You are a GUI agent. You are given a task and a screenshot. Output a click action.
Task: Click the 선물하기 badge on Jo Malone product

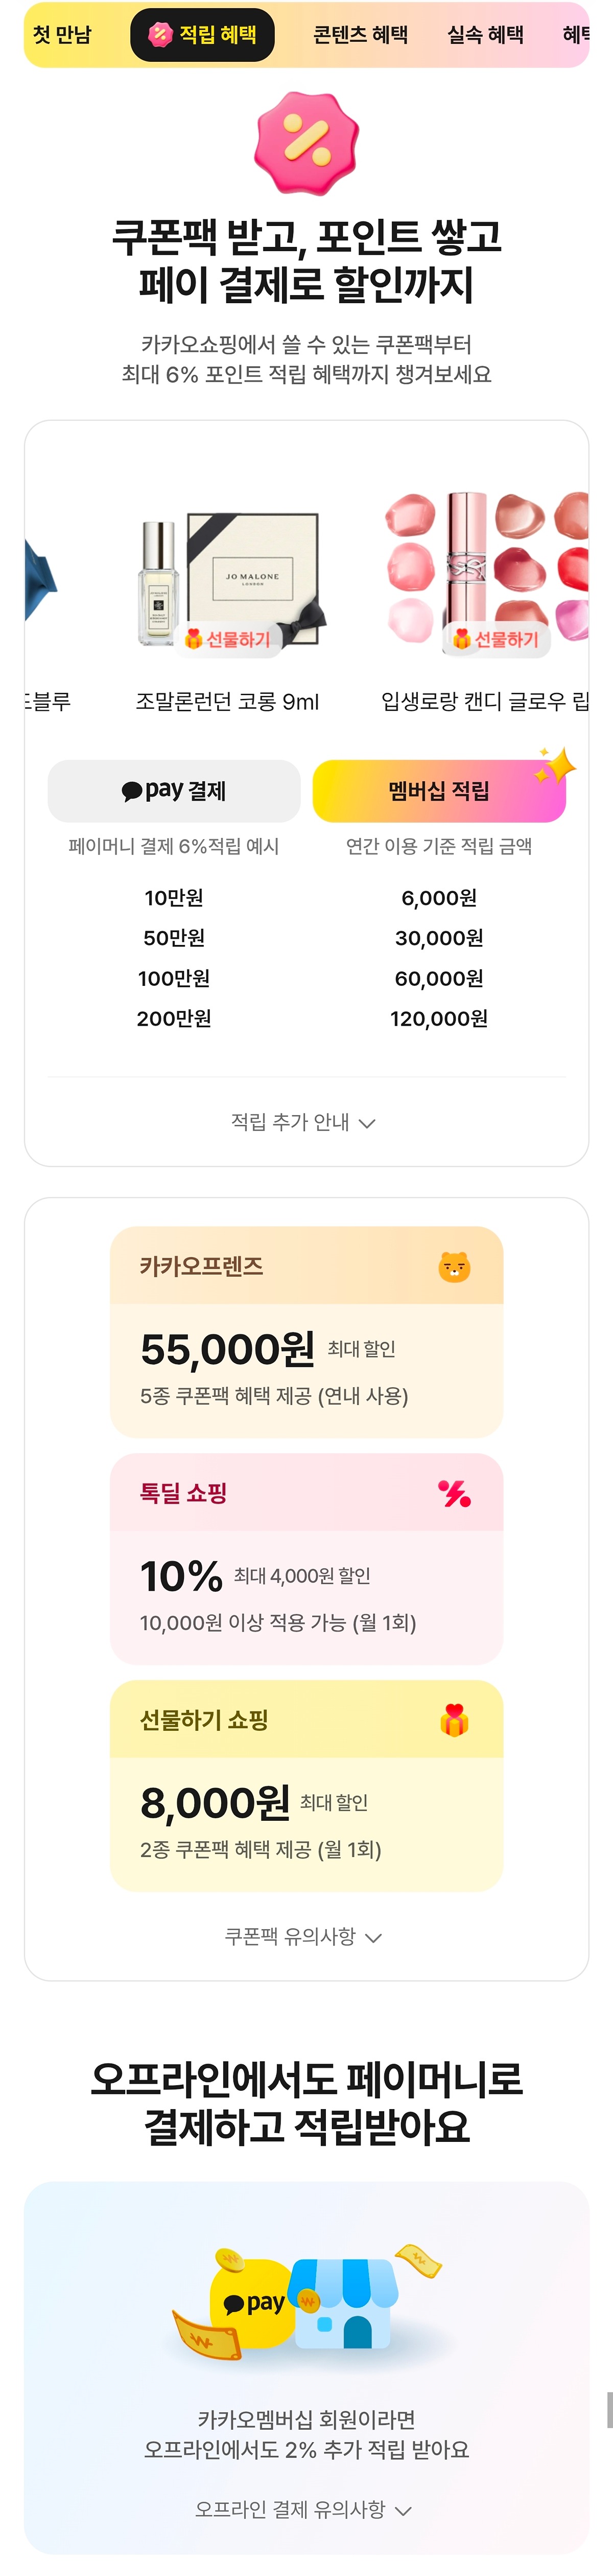coord(229,639)
